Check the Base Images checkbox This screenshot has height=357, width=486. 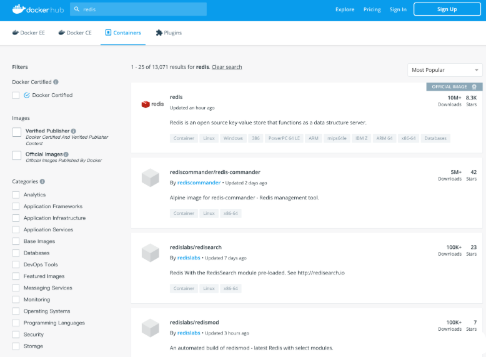[x=16, y=241]
